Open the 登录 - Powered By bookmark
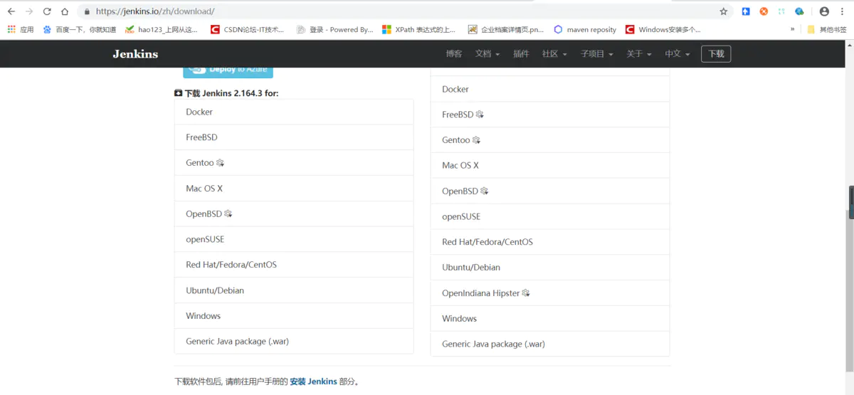 pos(335,30)
